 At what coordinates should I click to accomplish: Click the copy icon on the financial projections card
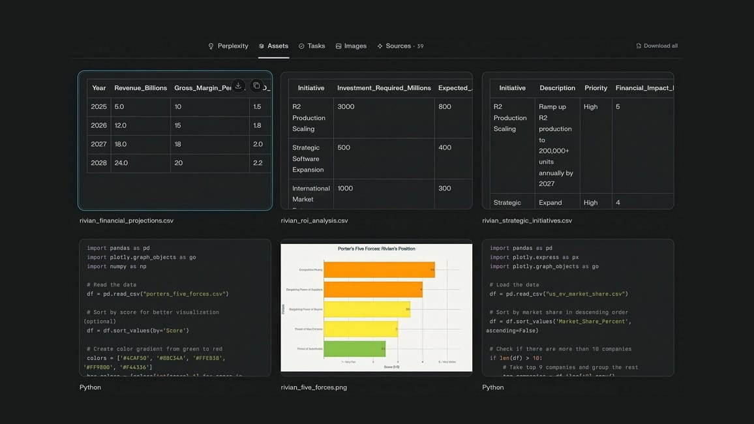tap(256, 85)
